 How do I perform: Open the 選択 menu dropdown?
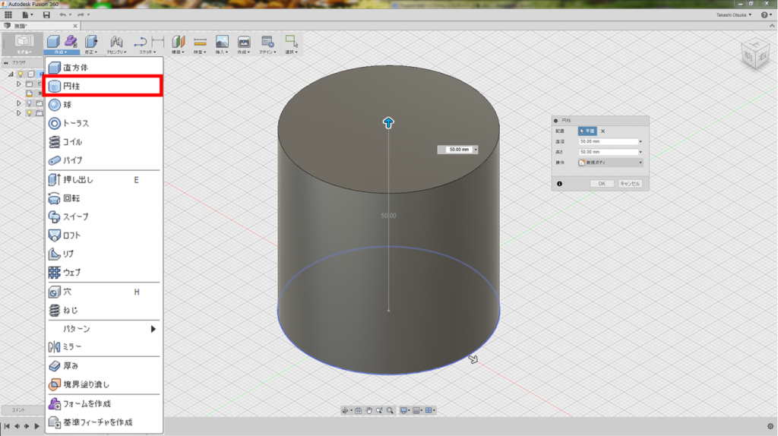(291, 52)
